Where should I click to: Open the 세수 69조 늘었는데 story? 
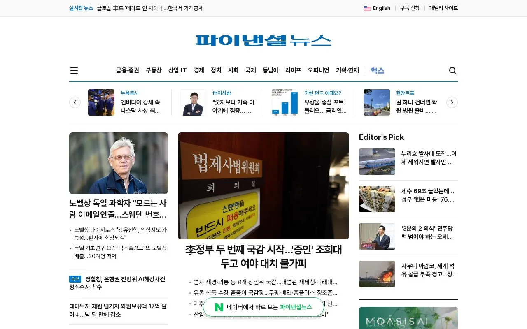point(428,195)
